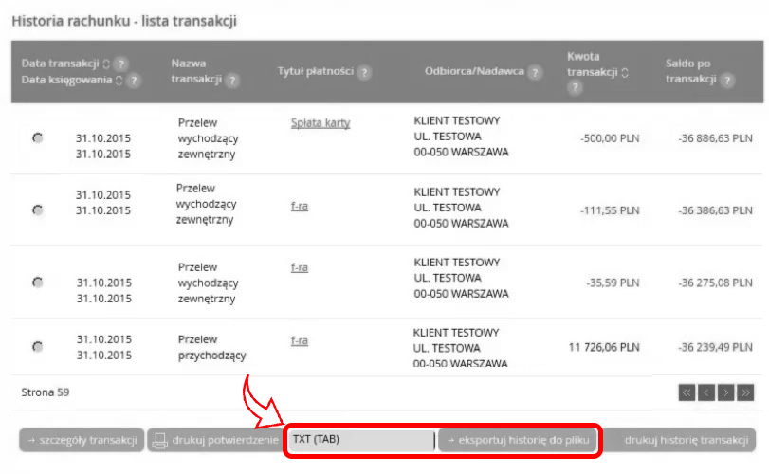Click the szczegóły transakcji button
Image resolution: width=769 pixels, height=474 pixels.
(x=82, y=440)
